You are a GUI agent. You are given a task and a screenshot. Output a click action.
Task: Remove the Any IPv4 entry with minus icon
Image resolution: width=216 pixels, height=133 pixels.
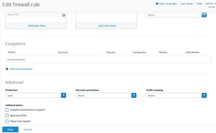tap(64, 15)
